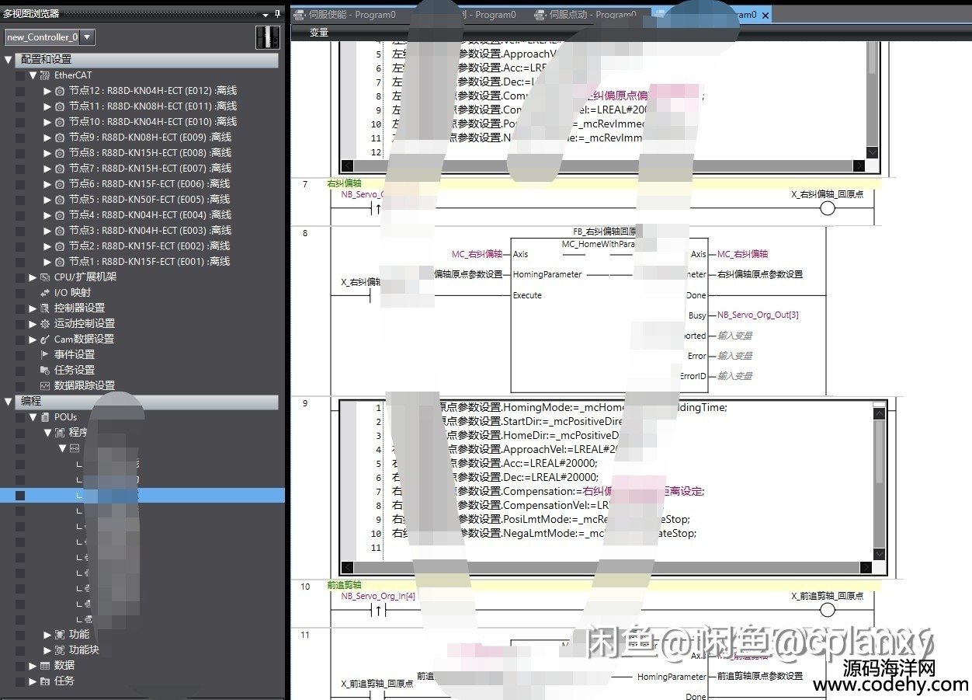This screenshot has width=972, height=700.
Task: Click the CPU/扩展机架 rack icon
Action: click(45, 277)
